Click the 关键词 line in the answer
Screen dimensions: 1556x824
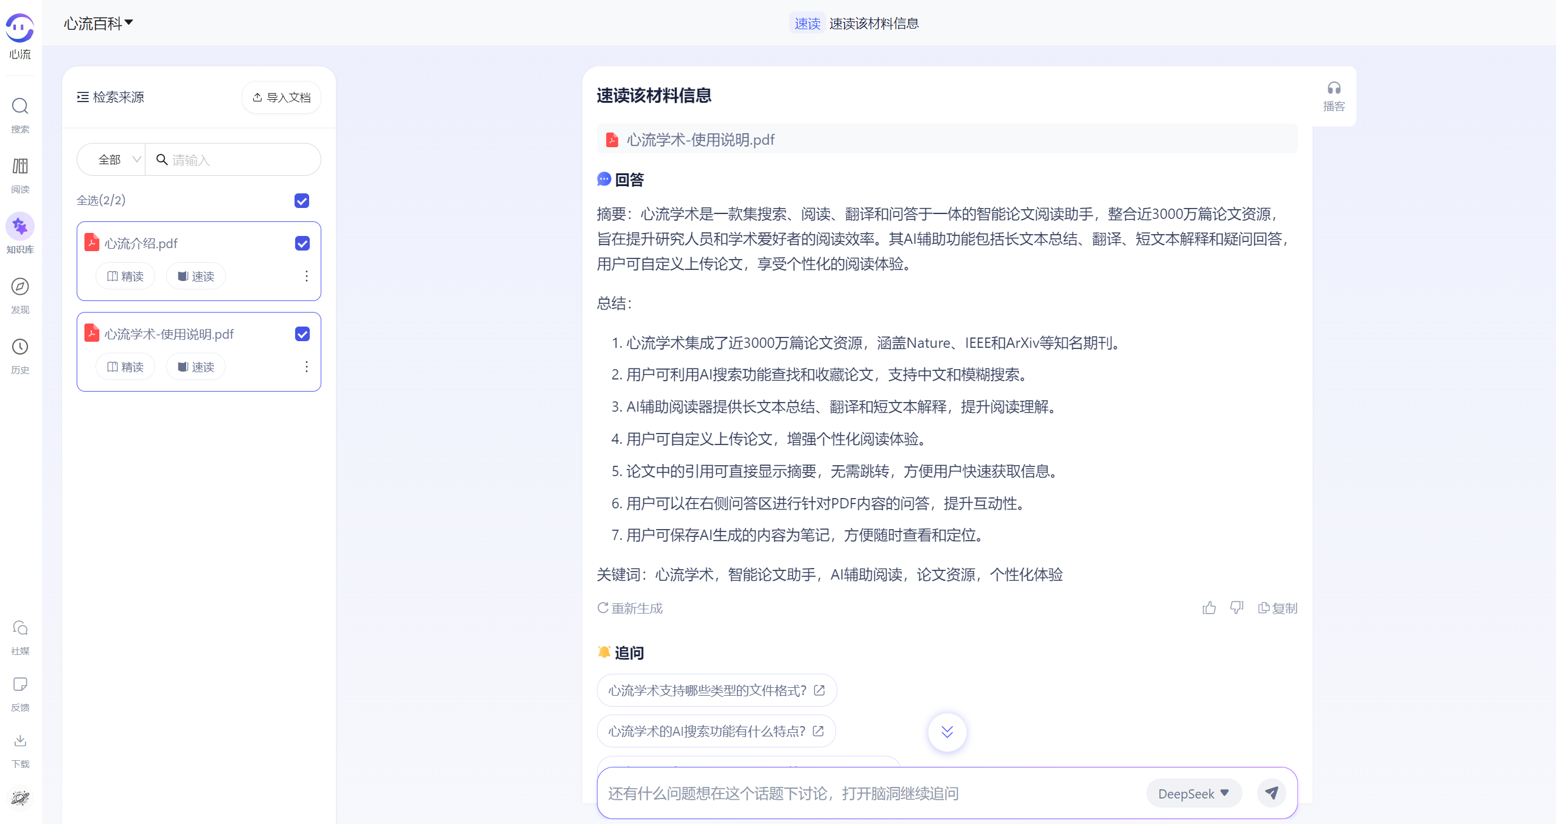point(830,575)
